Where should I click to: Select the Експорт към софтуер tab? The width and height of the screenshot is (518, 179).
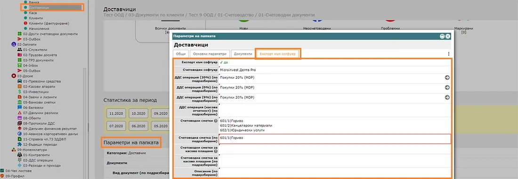(x=278, y=54)
